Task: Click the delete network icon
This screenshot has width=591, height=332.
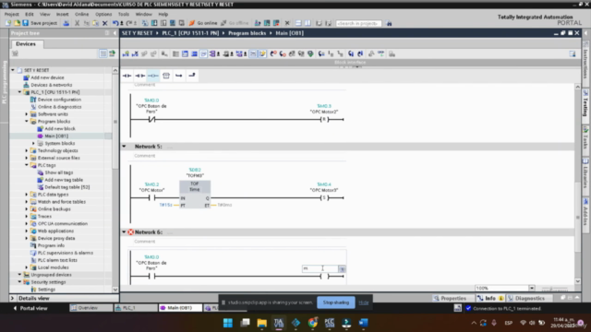Action: [x=135, y=54]
